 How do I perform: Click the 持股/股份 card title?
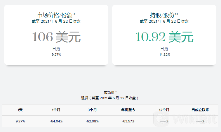click(x=164, y=15)
